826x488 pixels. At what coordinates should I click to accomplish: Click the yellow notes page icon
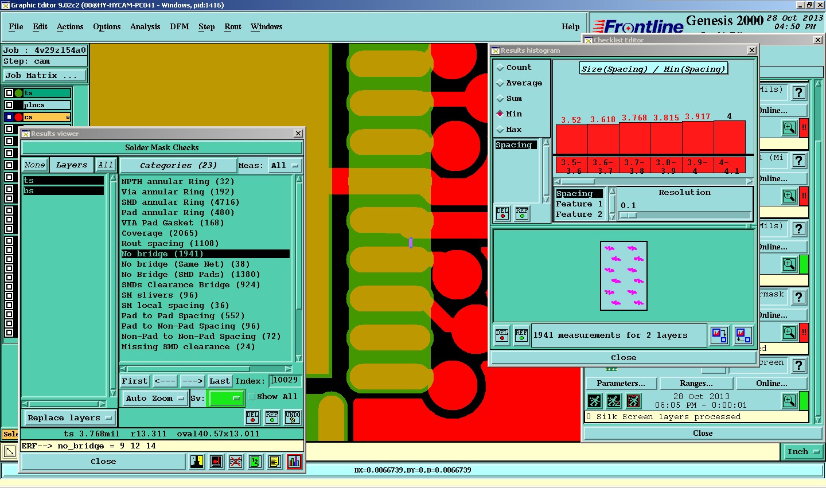coord(275,462)
